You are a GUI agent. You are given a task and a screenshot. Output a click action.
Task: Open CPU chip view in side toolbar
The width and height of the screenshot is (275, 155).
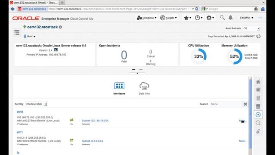(258, 90)
